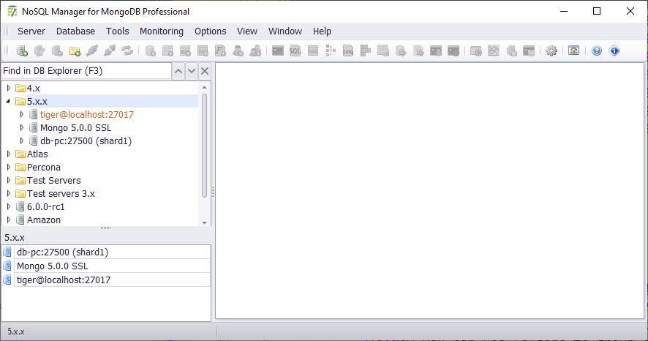Open help with the question mark icon
The height and width of the screenshot is (341, 648).
(597, 51)
